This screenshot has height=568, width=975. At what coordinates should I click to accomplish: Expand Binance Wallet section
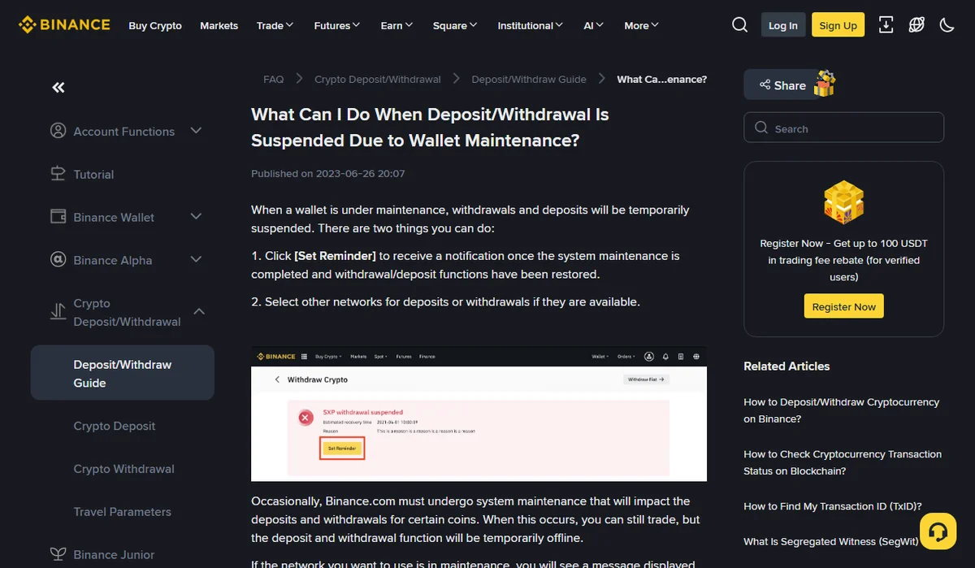(196, 217)
